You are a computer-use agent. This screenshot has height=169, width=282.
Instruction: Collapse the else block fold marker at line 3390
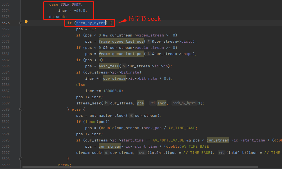[x=21, y=109]
